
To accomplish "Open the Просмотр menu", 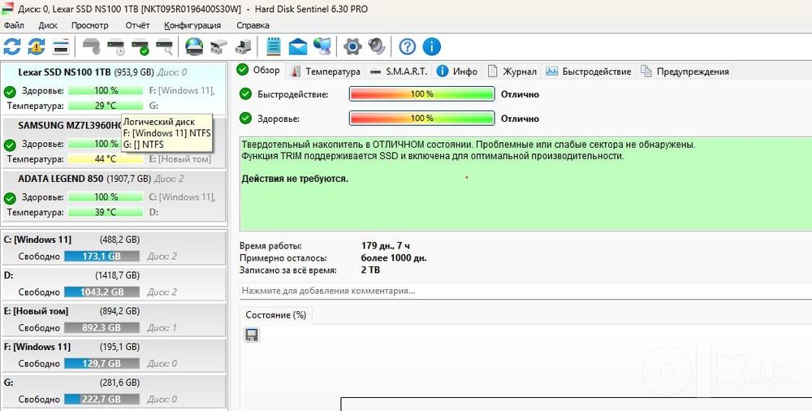I will point(90,25).
